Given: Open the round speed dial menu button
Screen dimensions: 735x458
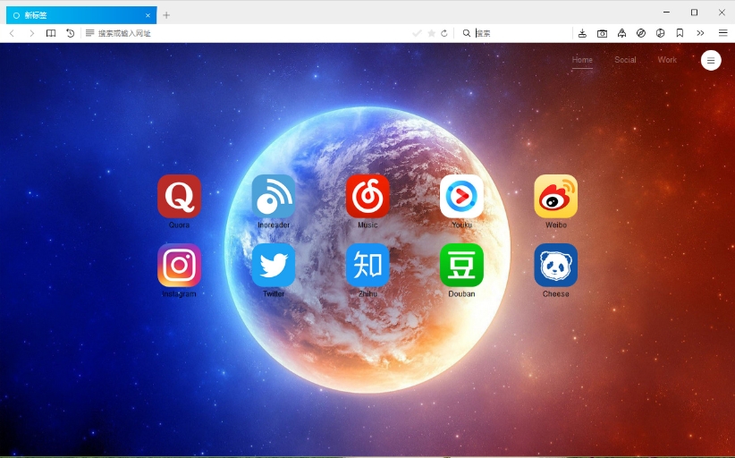Looking at the screenshot, I should click(711, 61).
